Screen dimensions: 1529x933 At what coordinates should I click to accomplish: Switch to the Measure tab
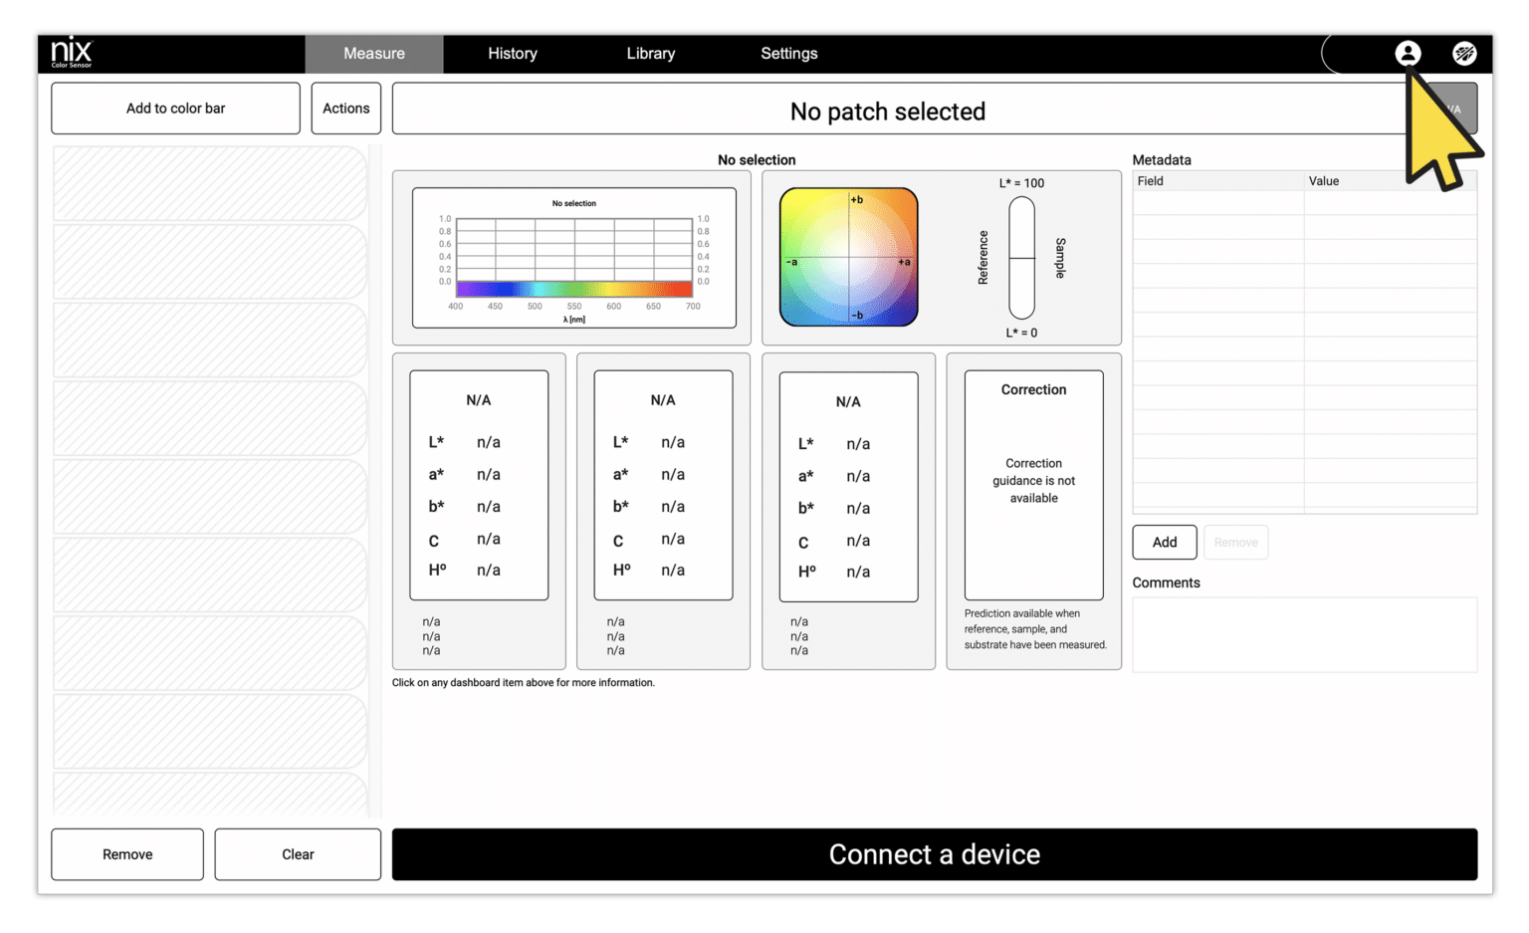coord(374,54)
